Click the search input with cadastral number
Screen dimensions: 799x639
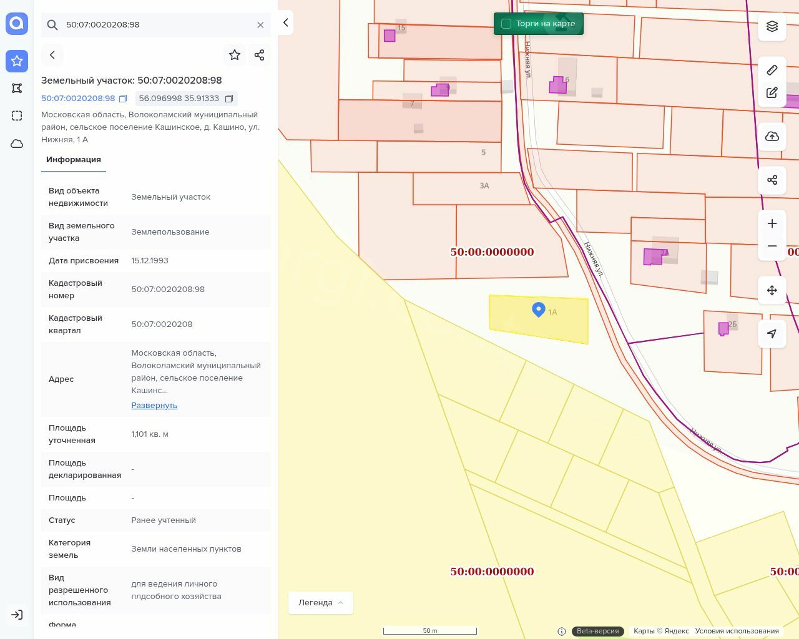tap(156, 25)
